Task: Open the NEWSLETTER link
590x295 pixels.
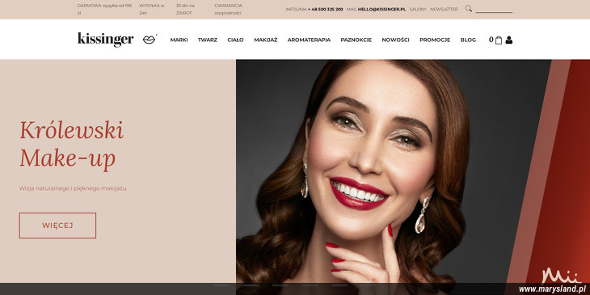Action: click(444, 9)
